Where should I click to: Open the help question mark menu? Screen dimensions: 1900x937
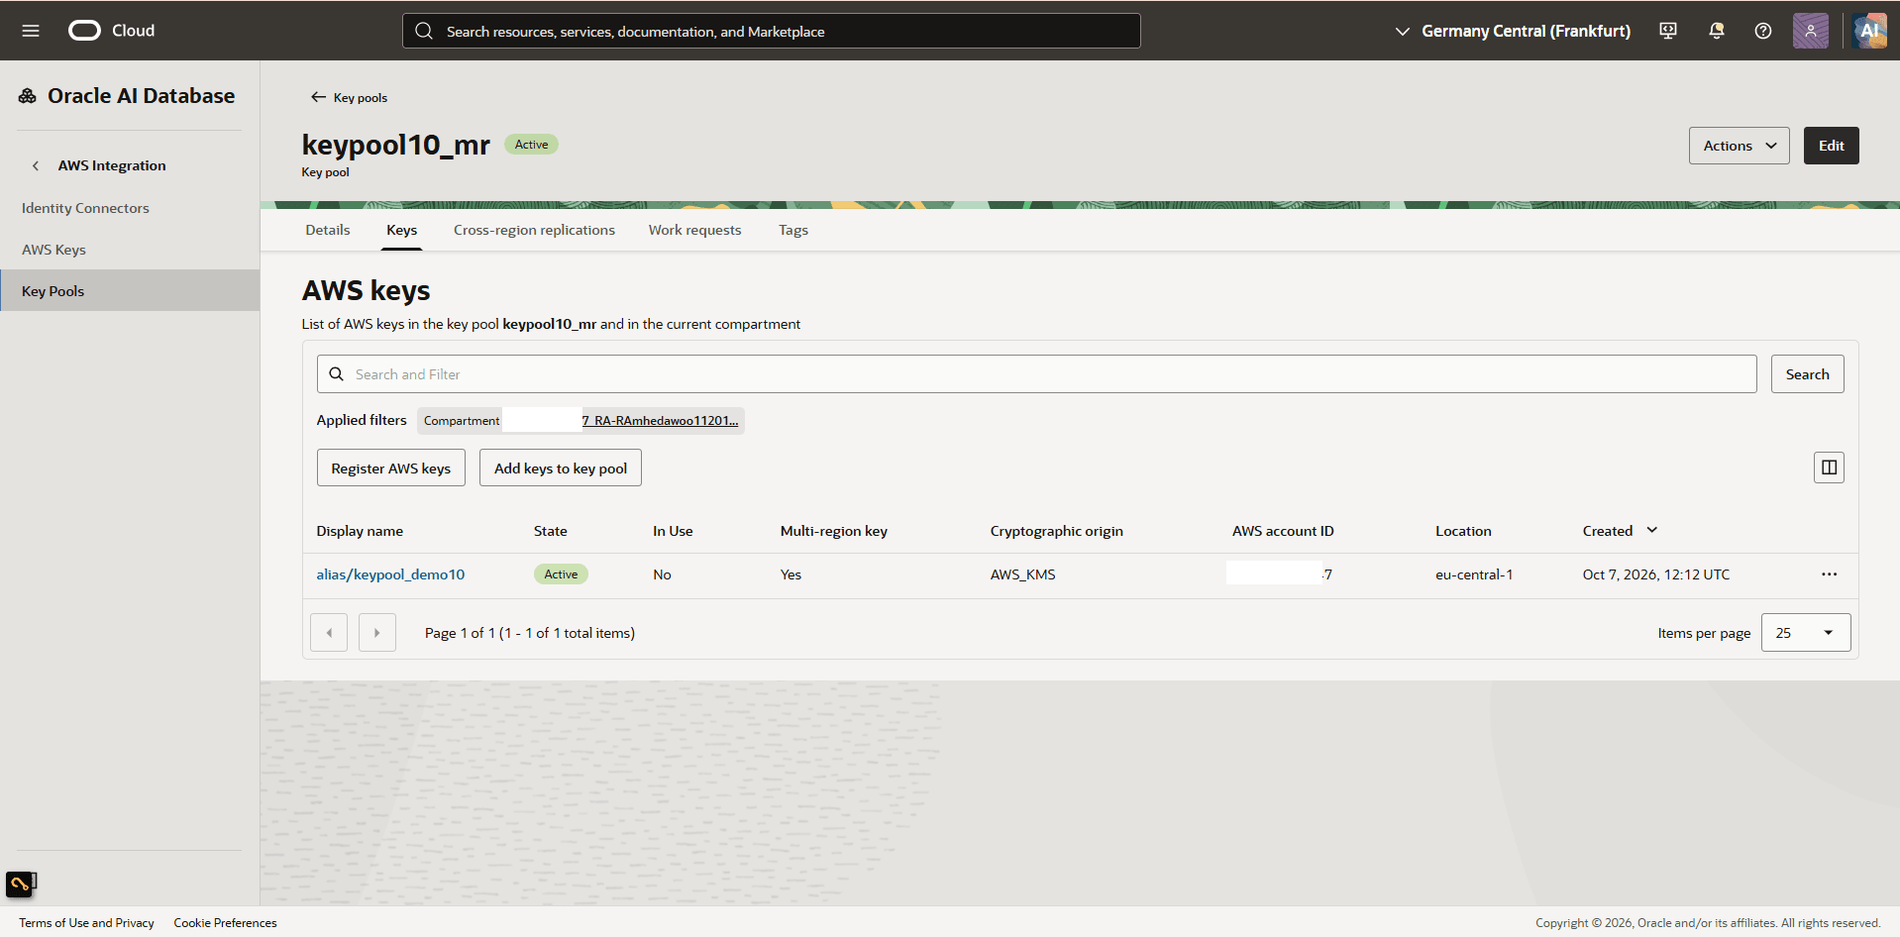[1763, 31]
